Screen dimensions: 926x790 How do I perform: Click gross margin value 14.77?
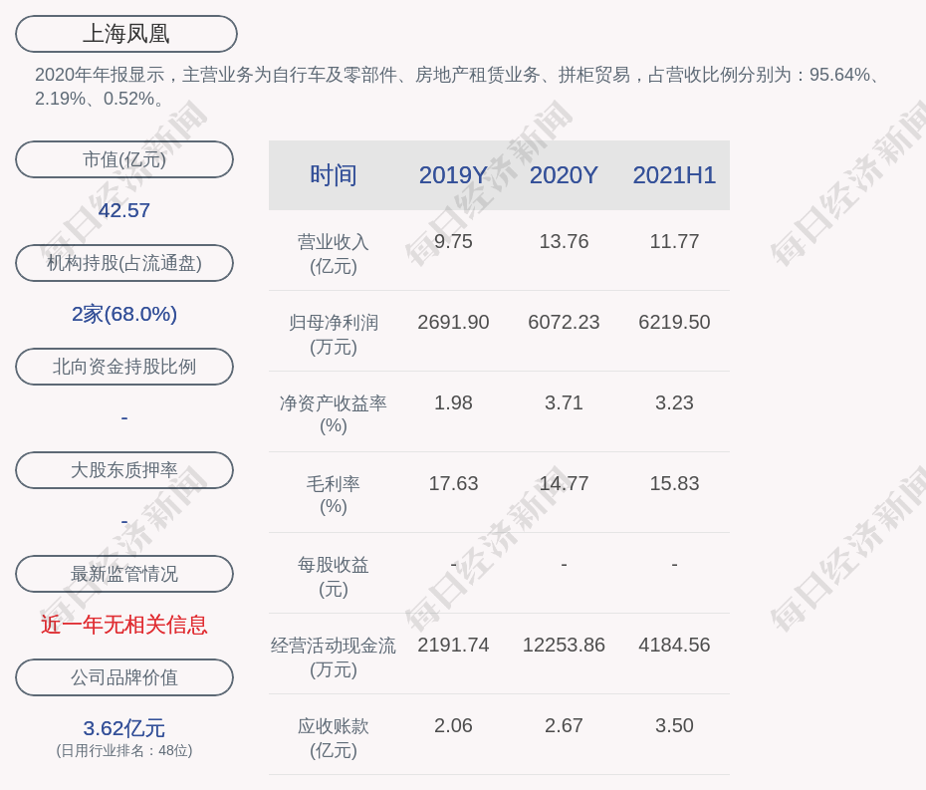564,483
